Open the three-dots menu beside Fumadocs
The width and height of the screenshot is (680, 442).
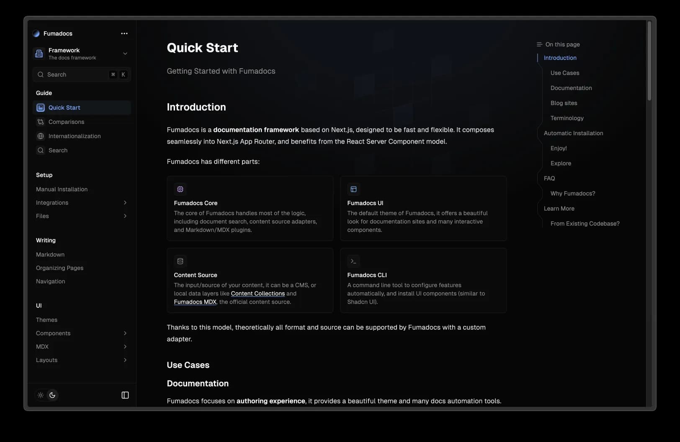pos(124,33)
